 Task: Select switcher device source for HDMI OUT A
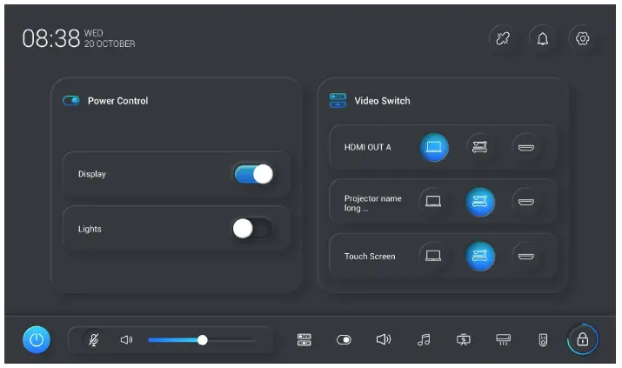(x=479, y=147)
